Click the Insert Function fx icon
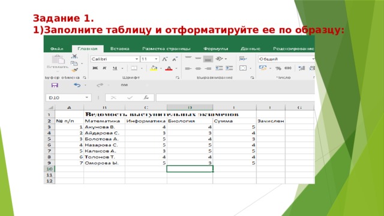This screenshot has width=384, height=216. click(x=146, y=97)
